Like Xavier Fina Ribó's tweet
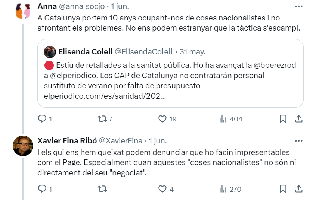Image resolution: width=316 pixels, height=203 pixels. 162,189
